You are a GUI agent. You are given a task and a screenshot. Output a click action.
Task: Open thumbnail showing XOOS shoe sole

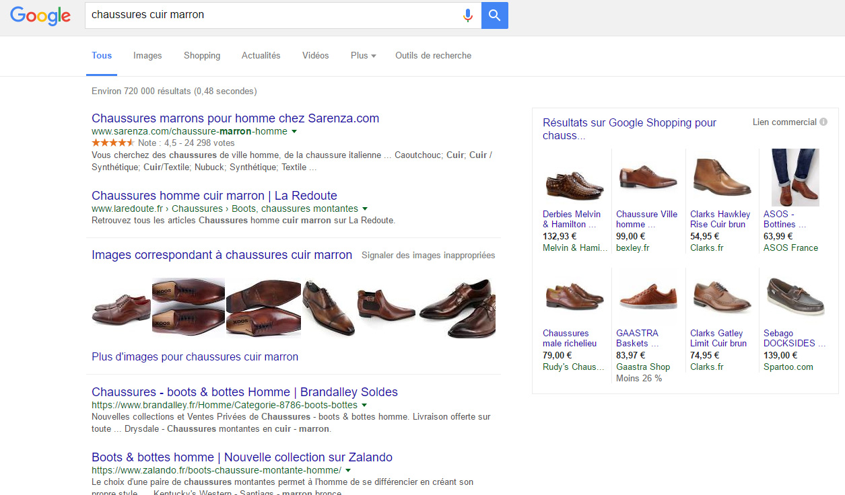(263, 307)
